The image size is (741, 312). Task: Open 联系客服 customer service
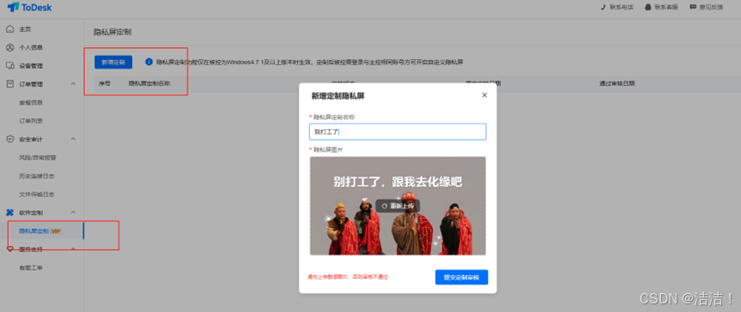click(661, 7)
